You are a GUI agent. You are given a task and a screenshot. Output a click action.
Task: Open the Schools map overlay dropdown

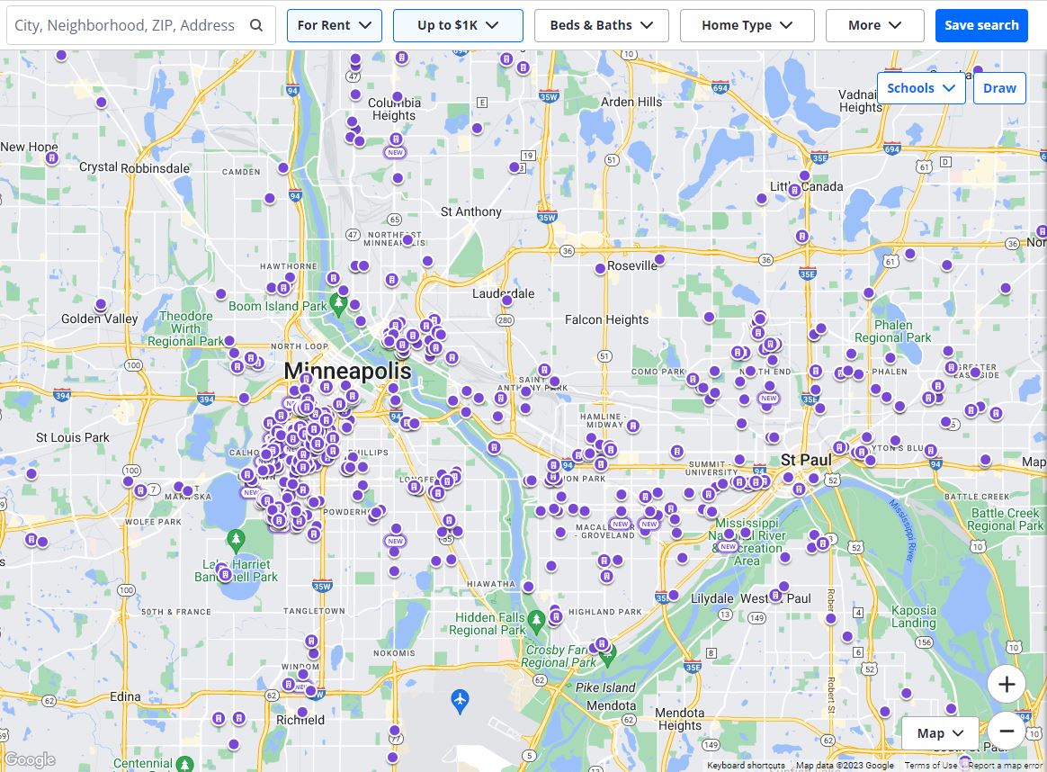coord(921,88)
